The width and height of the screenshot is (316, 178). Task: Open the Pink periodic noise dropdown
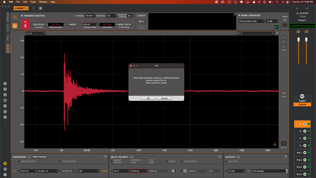click(251, 21)
